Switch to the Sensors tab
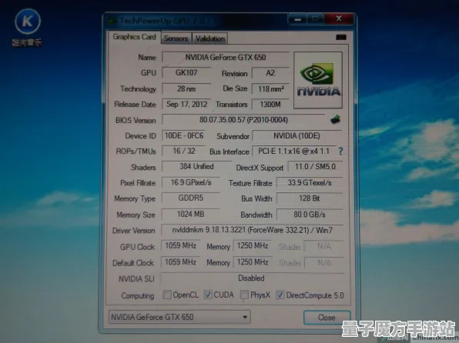The width and height of the screenshot is (459, 343). tap(176, 38)
